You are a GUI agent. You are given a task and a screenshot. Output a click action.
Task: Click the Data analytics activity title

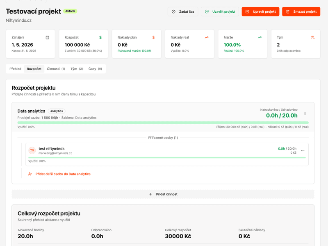point(31,111)
